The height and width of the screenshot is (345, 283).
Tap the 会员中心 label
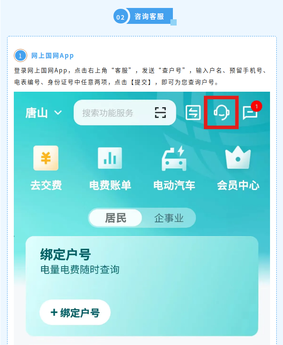pyautogui.click(x=238, y=185)
